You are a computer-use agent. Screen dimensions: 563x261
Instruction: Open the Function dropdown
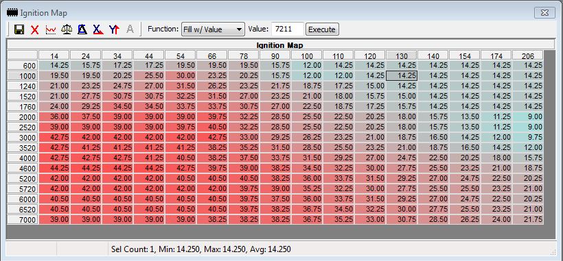pyautogui.click(x=213, y=29)
